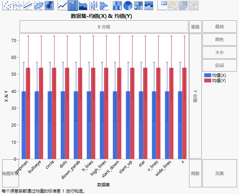Select the Smoother element icon
Viewport: 239px width, 194px height.
(x=18, y=5)
